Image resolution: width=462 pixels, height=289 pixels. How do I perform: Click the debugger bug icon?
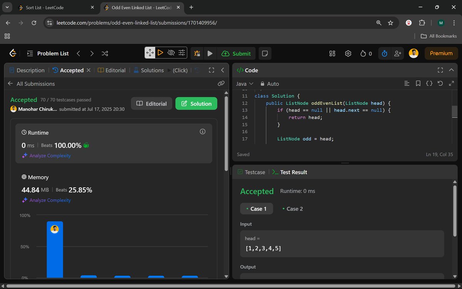tap(197, 54)
